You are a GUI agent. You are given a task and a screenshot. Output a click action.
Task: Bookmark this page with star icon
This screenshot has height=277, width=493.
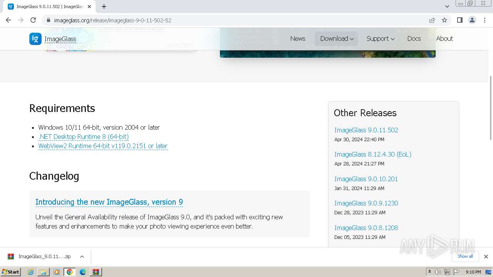[444, 20]
